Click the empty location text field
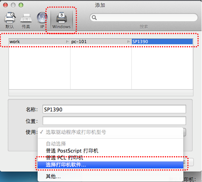 [114, 121]
